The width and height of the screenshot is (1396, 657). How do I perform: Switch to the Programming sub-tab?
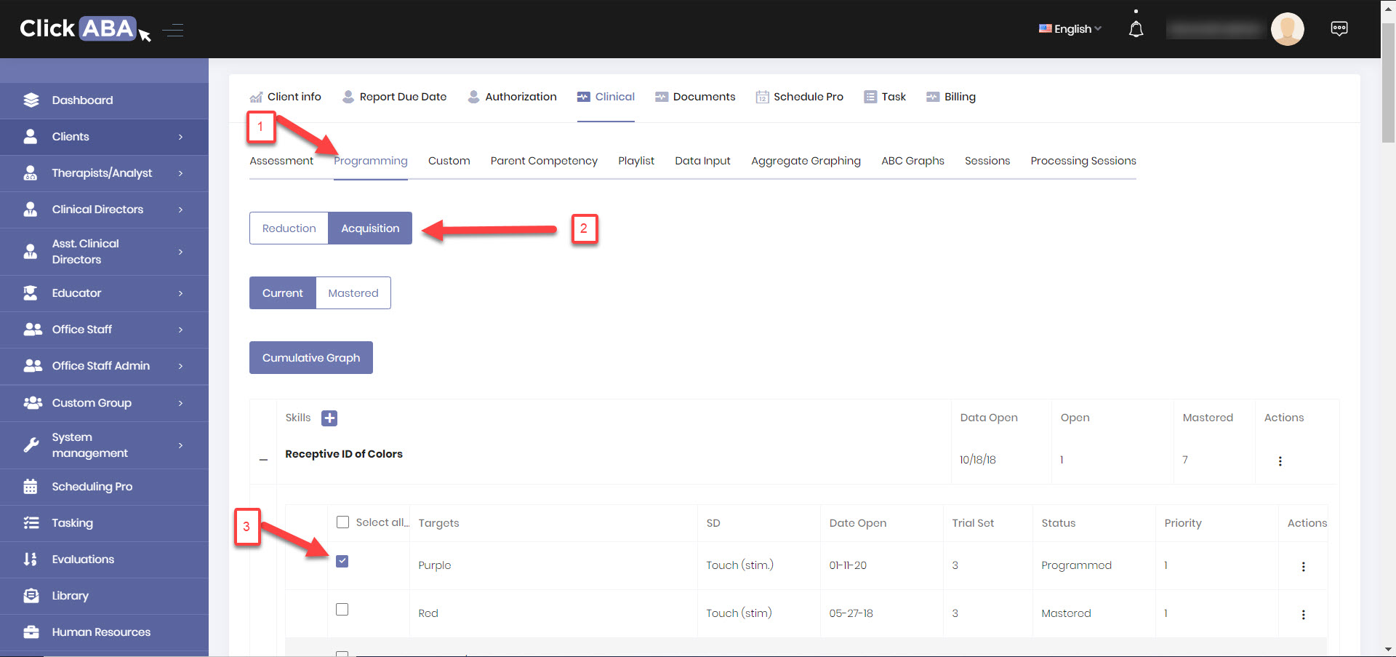(x=371, y=161)
